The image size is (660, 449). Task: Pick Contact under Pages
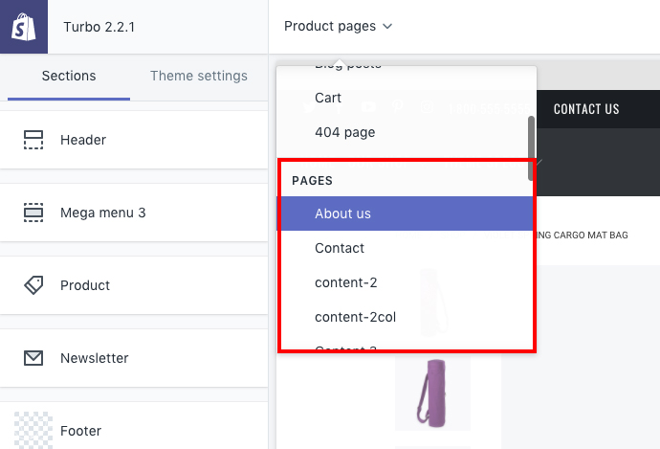coord(340,248)
